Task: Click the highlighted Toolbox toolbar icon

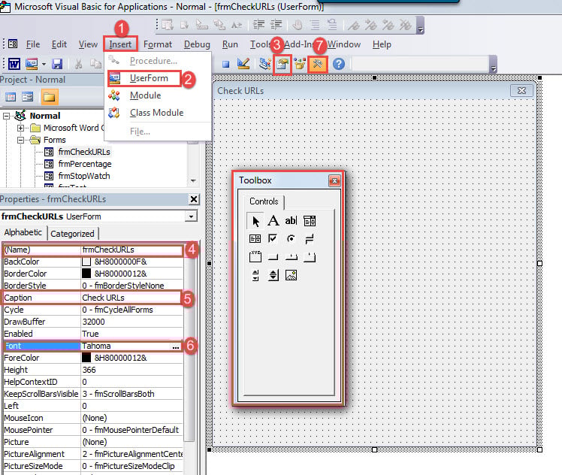Action: click(x=318, y=65)
